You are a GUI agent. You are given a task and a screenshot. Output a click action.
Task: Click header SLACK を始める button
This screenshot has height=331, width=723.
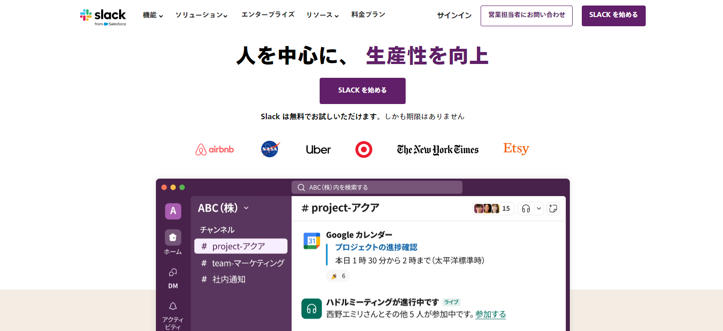(614, 16)
